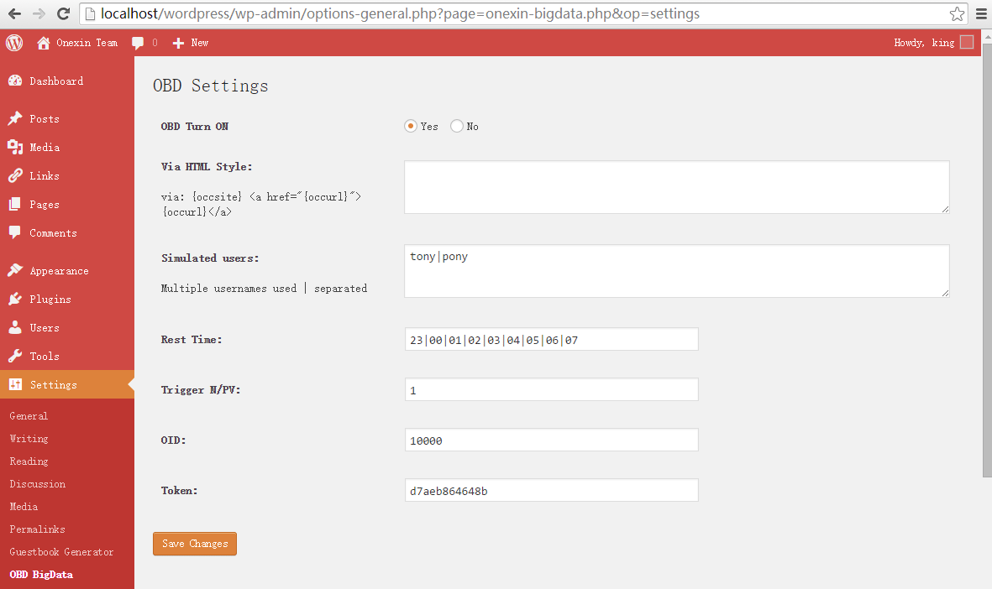The width and height of the screenshot is (992, 589).
Task: Click the Comments speech bubble sidebar icon
Action: point(15,232)
